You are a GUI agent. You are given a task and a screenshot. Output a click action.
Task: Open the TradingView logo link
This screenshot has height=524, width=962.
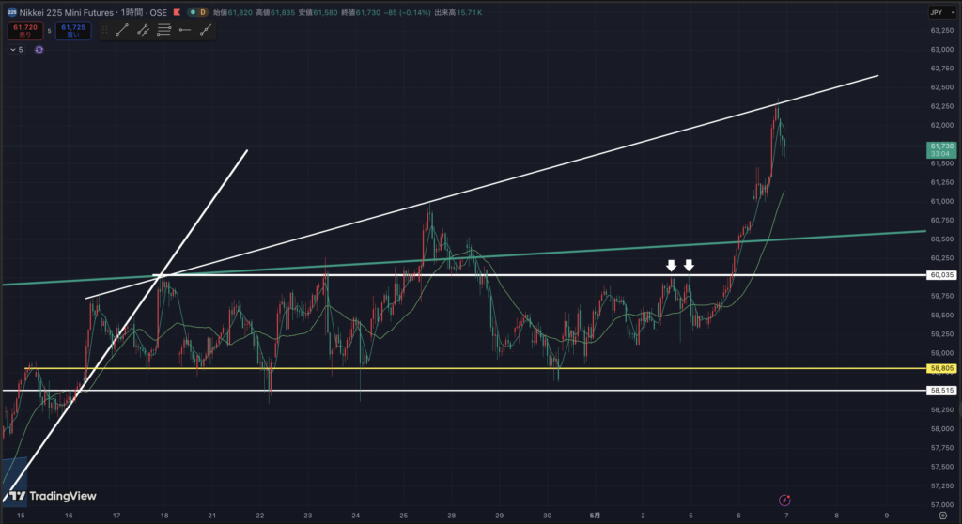(53, 496)
